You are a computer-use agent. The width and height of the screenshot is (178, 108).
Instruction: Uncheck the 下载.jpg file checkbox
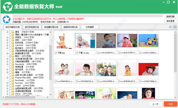pyautogui.click(x=56, y=53)
